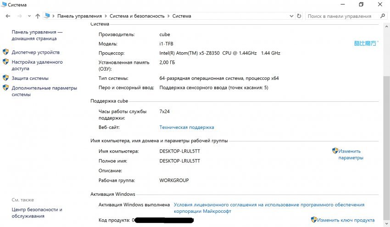Open Система и безопасность breadcrumb
The width and height of the screenshot is (390, 227).
point(137,16)
